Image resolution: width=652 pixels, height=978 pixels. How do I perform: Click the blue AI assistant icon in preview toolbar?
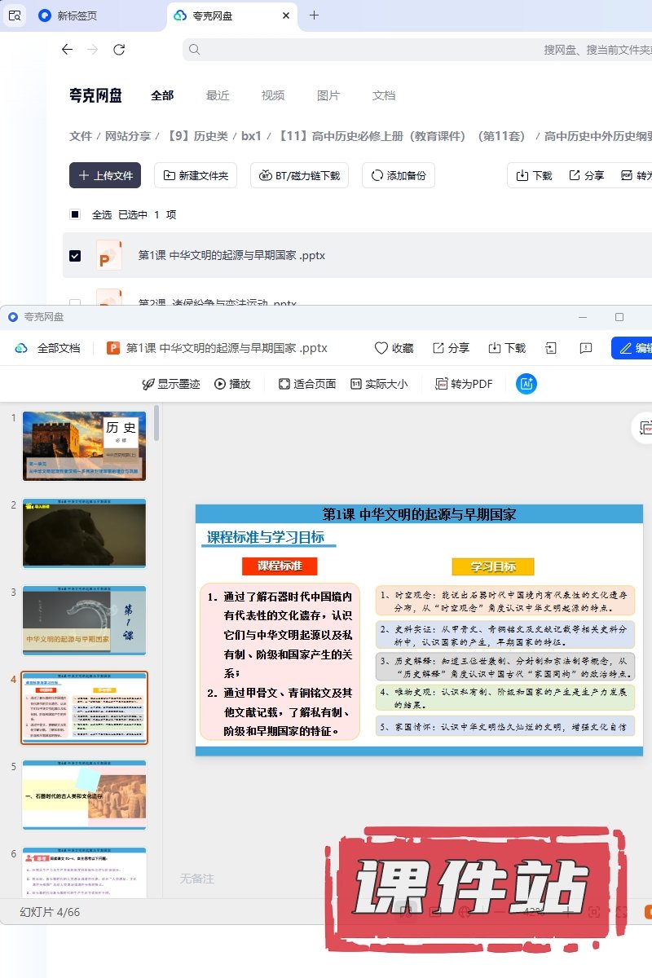[x=526, y=384]
